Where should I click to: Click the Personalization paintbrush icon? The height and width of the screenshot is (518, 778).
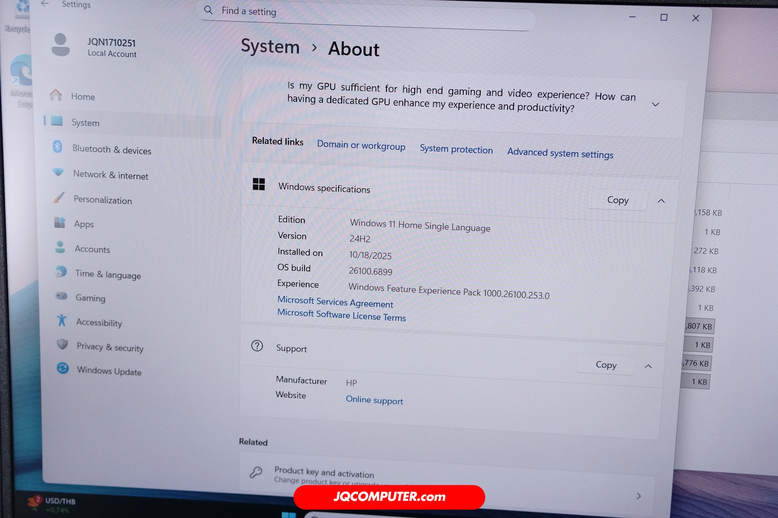coord(59,197)
